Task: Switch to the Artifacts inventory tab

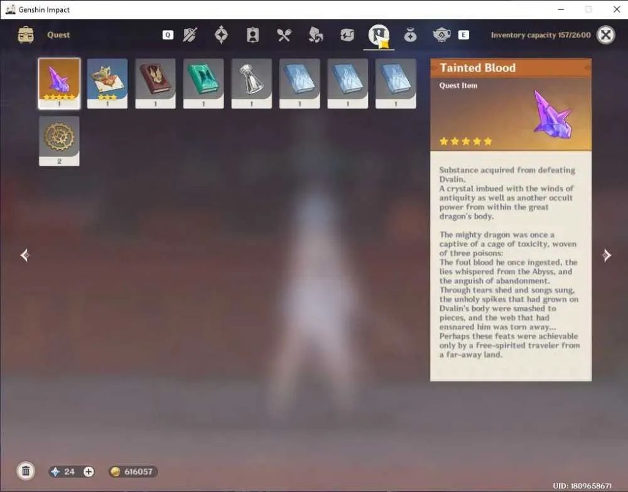Action: pos(221,35)
